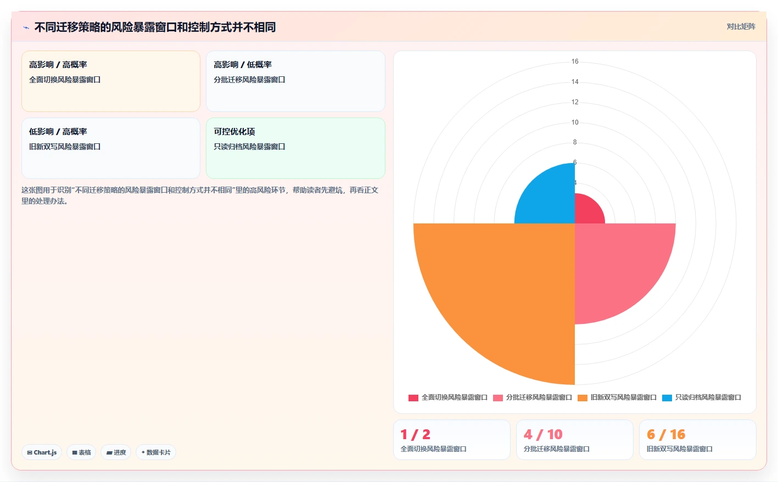Open the 1 / 2 data card

click(x=452, y=440)
